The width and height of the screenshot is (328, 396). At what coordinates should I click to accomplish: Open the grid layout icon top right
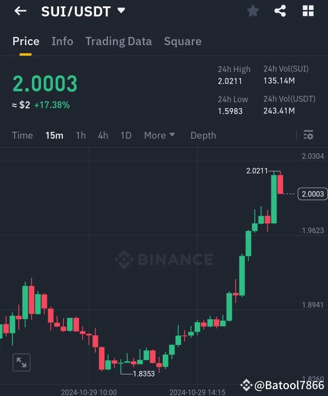[x=308, y=11]
